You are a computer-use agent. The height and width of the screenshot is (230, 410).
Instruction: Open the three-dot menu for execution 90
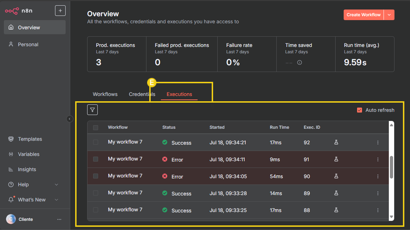pos(378,176)
